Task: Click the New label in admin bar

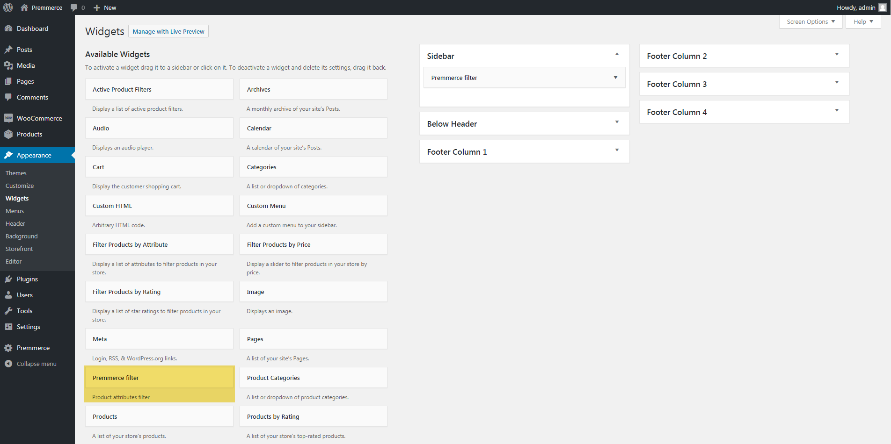Action: tap(110, 7)
